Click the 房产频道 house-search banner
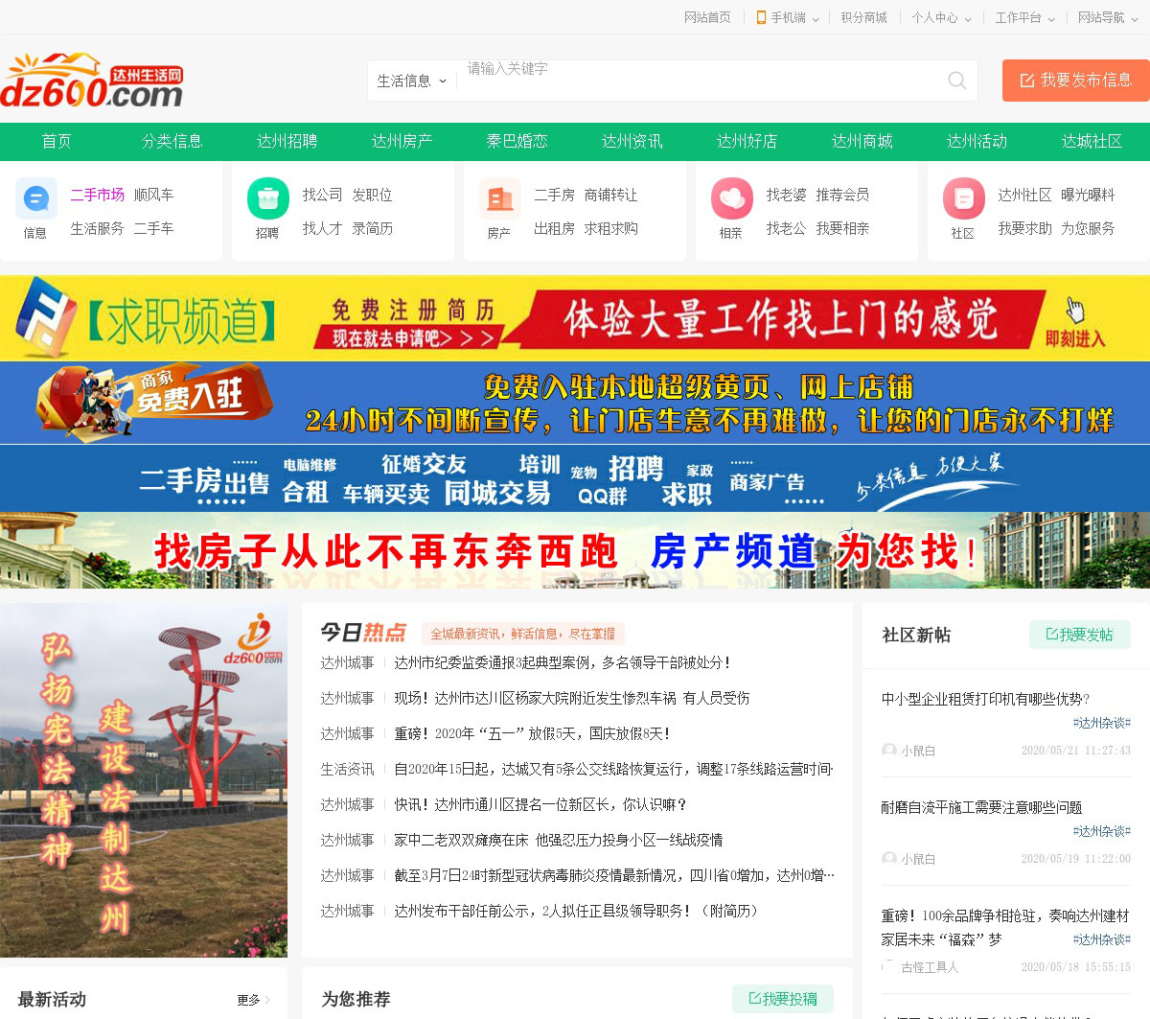The image size is (1150, 1019). point(575,550)
